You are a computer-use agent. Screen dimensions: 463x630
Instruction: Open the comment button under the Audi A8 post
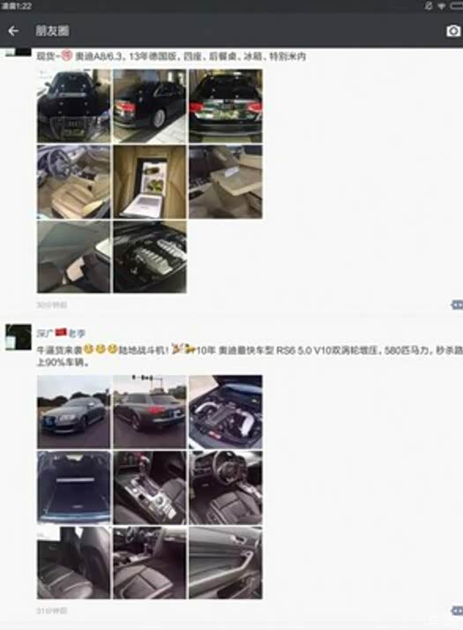click(x=457, y=305)
